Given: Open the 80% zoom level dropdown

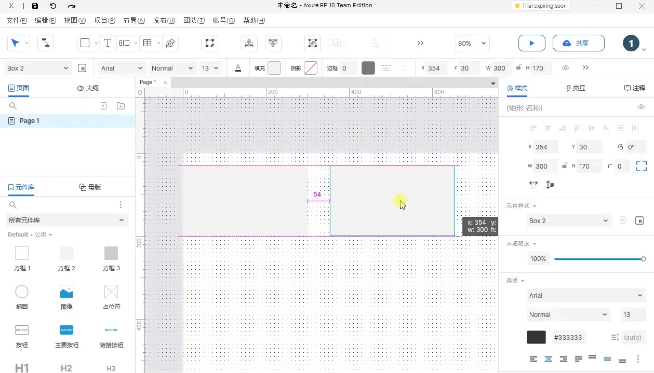Looking at the screenshot, I should 472,44.
